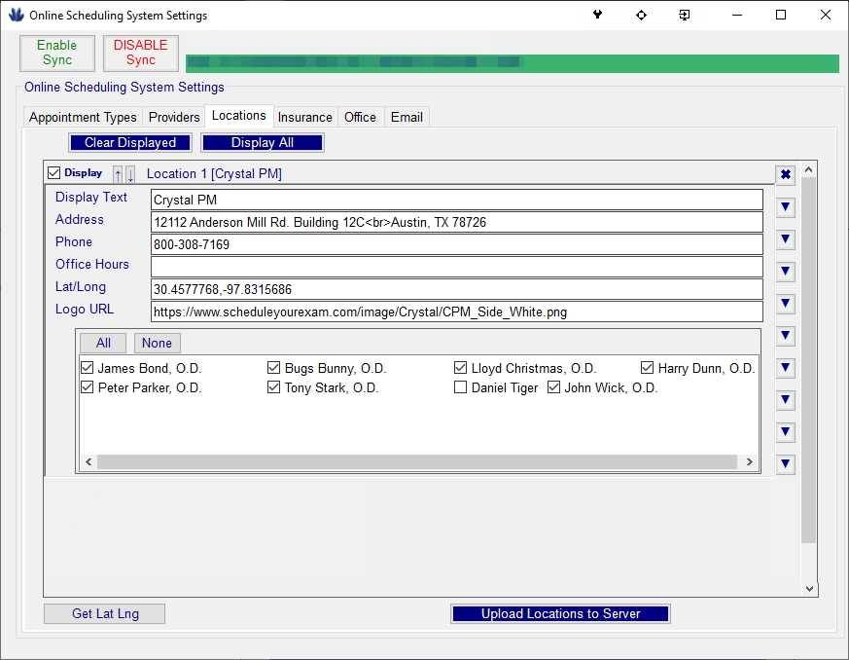Expand the second down-arrow button on the right side
This screenshot has width=849, height=660.
[786, 238]
